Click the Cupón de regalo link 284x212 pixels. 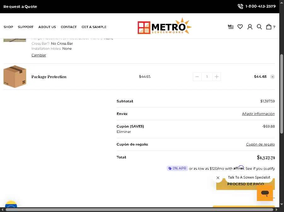pos(260,144)
